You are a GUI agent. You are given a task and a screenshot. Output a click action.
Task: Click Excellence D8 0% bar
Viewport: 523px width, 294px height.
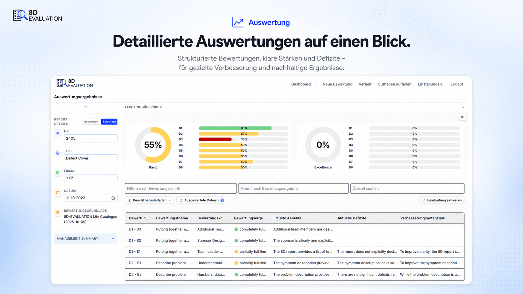point(414,167)
